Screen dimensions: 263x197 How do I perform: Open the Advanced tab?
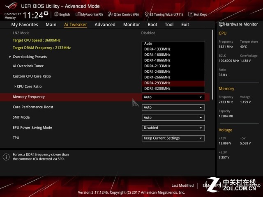105,25
